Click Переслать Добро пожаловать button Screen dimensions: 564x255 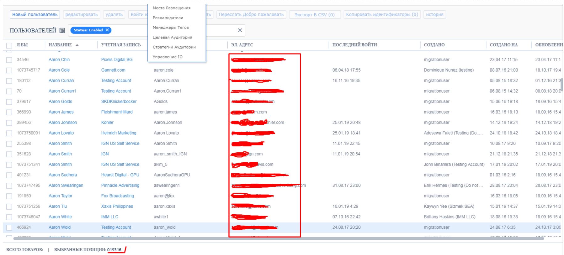click(251, 14)
